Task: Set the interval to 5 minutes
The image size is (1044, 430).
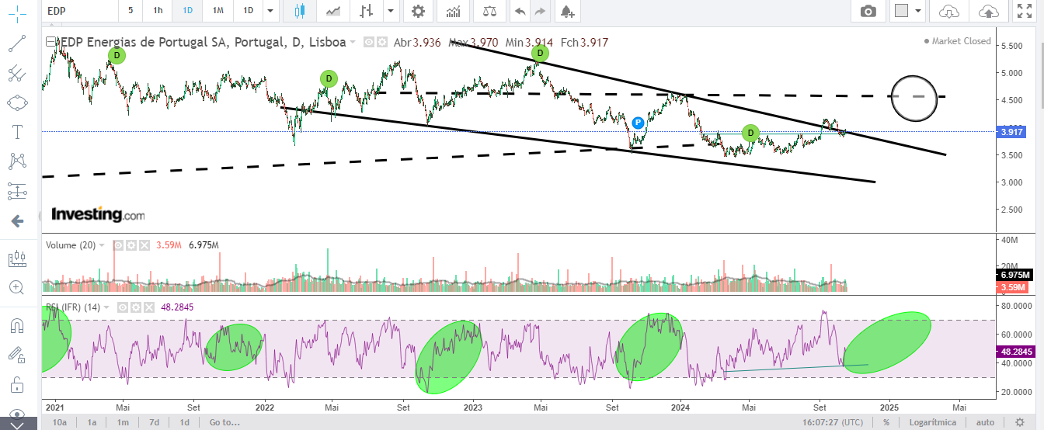Action: pos(130,11)
